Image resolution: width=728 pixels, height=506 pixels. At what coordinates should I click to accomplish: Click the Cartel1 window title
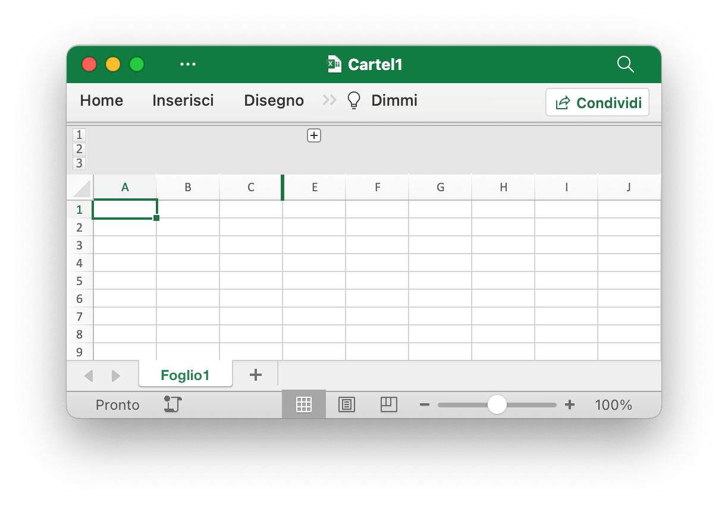tap(375, 64)
